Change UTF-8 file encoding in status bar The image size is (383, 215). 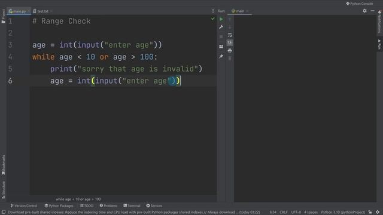296,213
